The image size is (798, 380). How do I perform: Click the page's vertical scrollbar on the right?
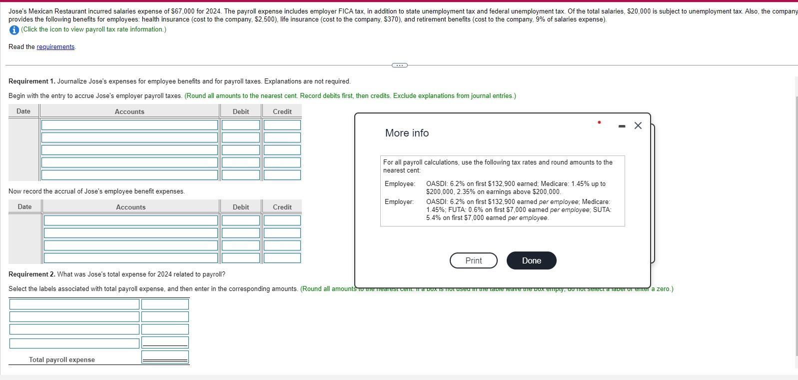pyautogui.click(x=796, y=225)
